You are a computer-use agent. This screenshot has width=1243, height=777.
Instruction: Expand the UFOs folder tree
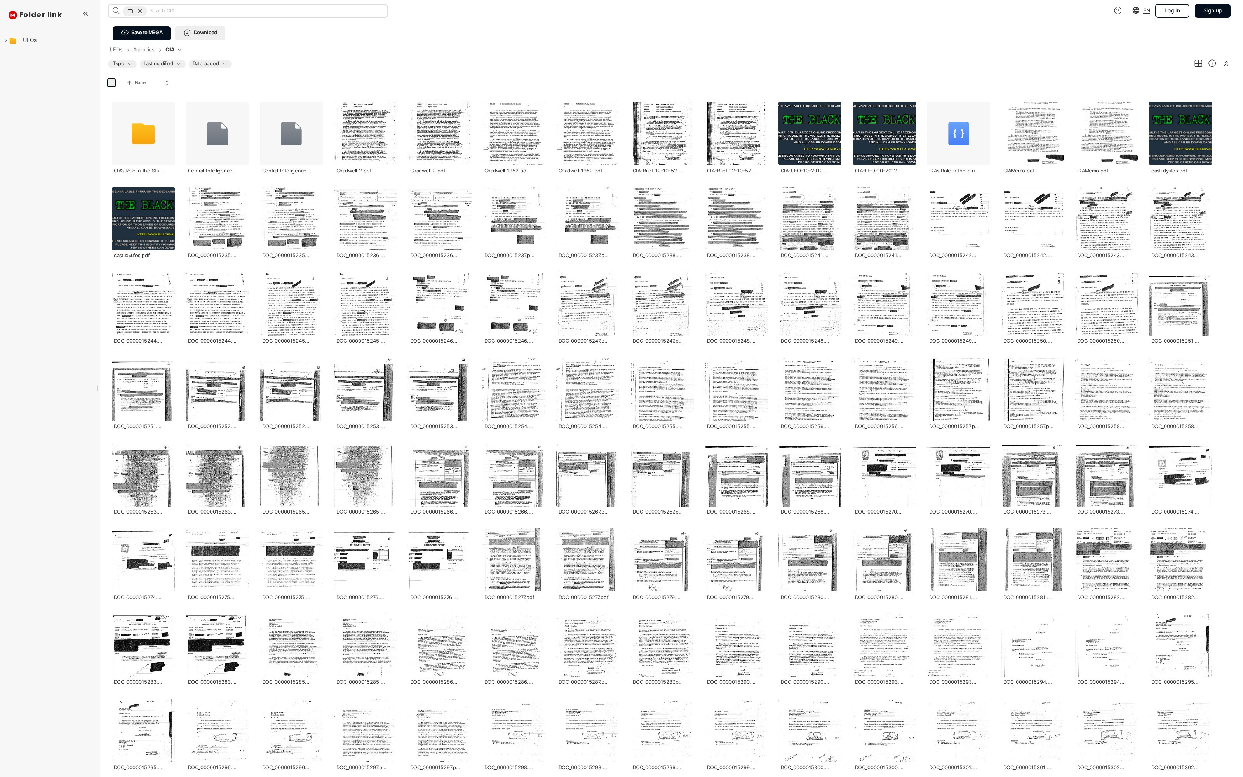click(6, 40)
